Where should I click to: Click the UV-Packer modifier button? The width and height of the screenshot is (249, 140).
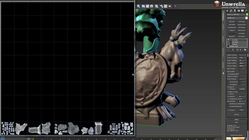coord(242,36)
